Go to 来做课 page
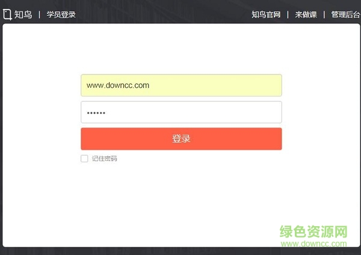The height and width of the screenshot is (255, 361). tap(306, 14)
